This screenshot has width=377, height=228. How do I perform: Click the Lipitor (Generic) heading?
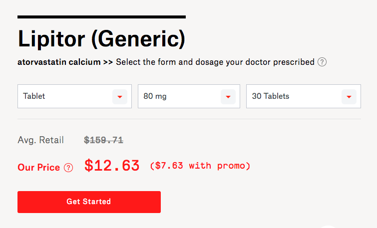coord(101,39)
